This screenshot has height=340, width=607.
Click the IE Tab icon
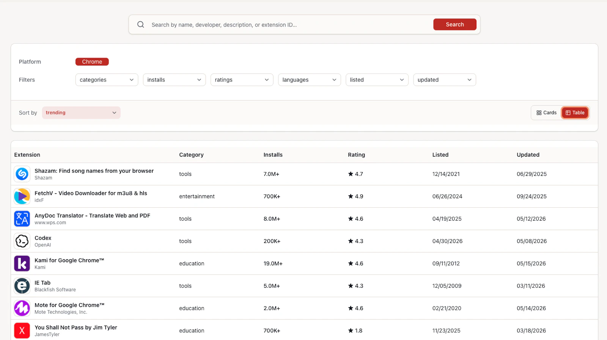[22, 286]
